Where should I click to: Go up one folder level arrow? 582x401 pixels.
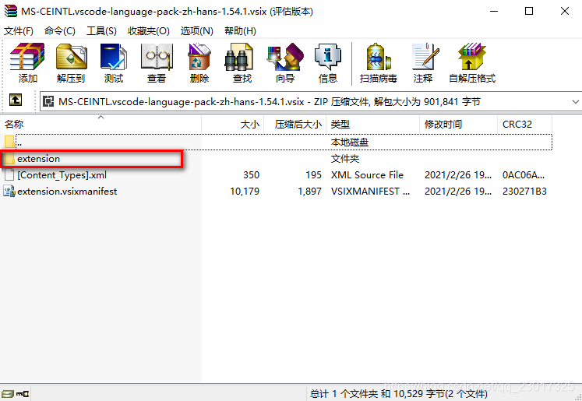16,100
